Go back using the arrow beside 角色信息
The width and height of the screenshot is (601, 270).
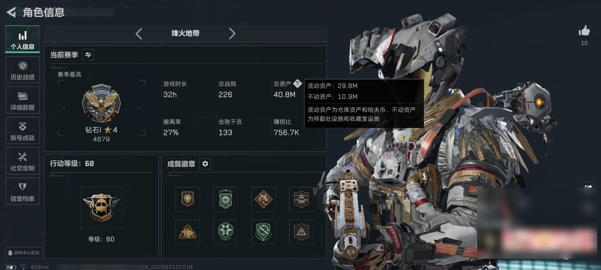11,12
